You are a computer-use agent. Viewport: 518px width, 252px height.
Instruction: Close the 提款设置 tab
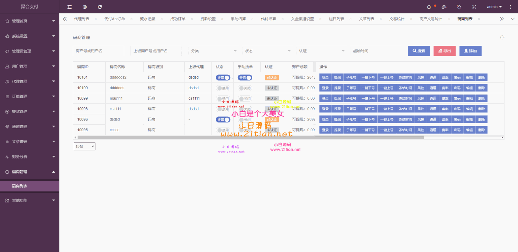[x=222, y=19]
